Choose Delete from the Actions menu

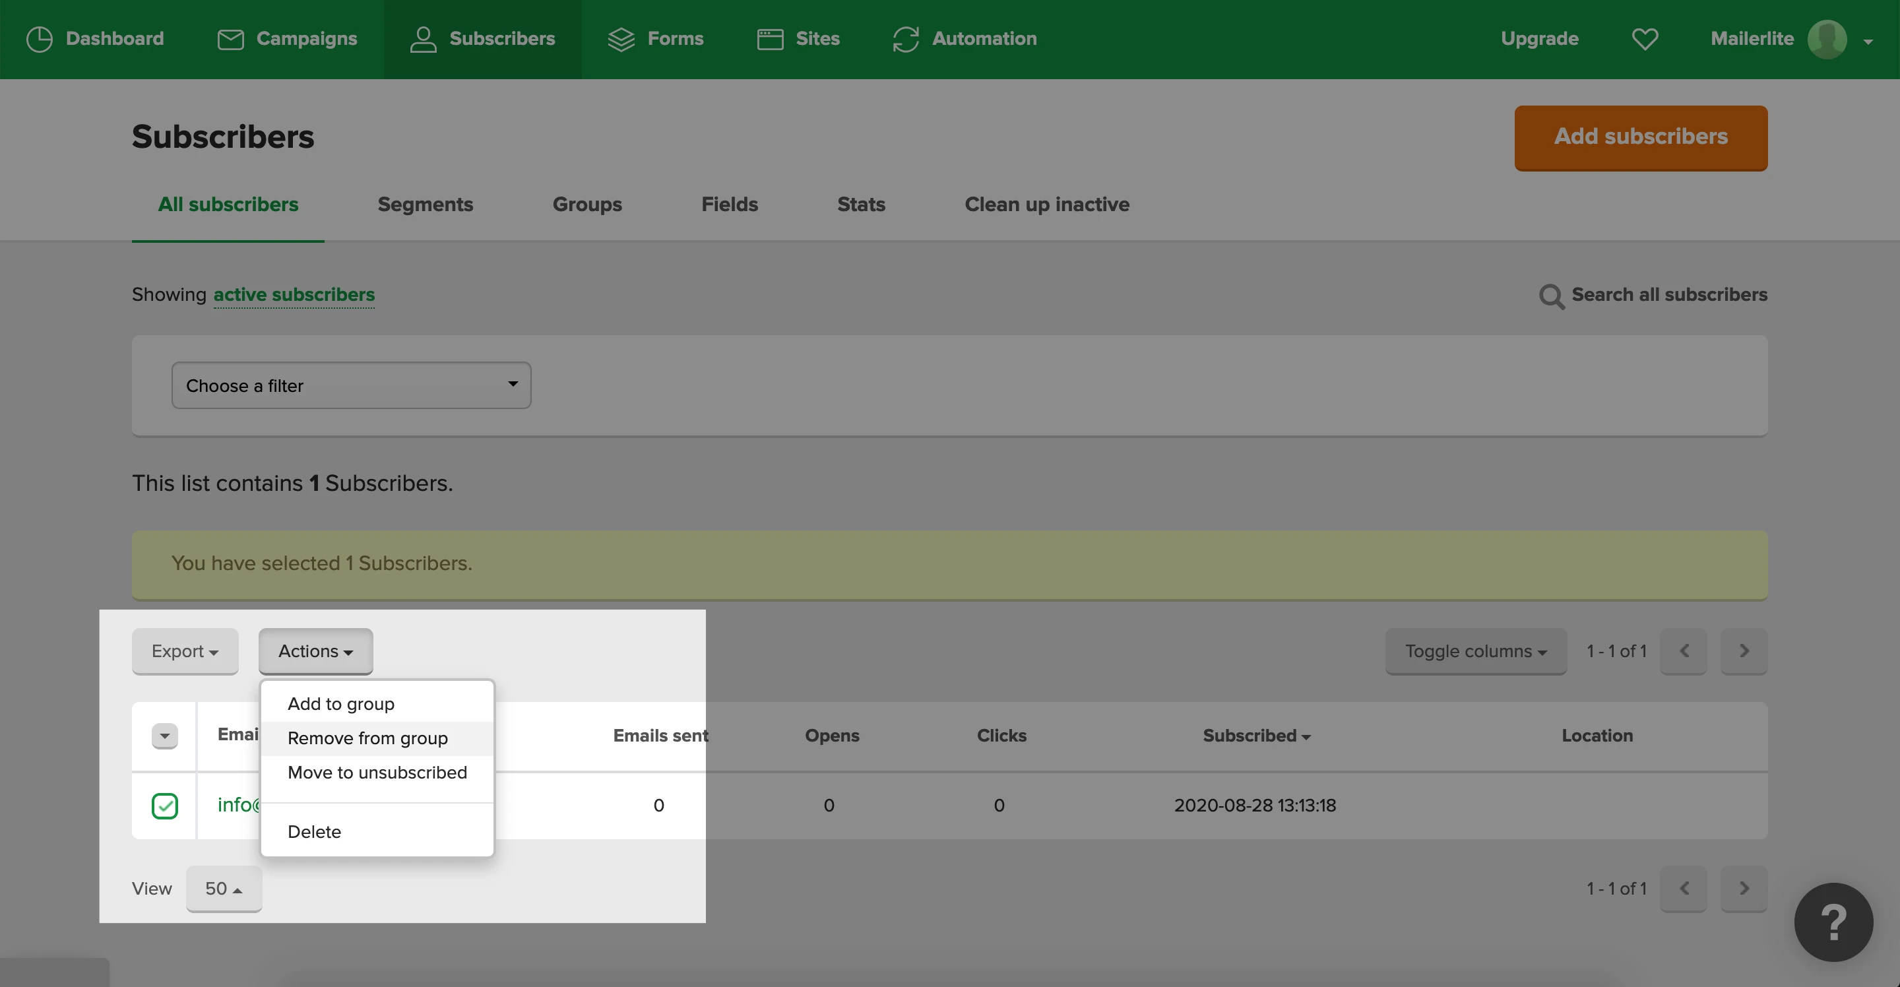point(314,832)
